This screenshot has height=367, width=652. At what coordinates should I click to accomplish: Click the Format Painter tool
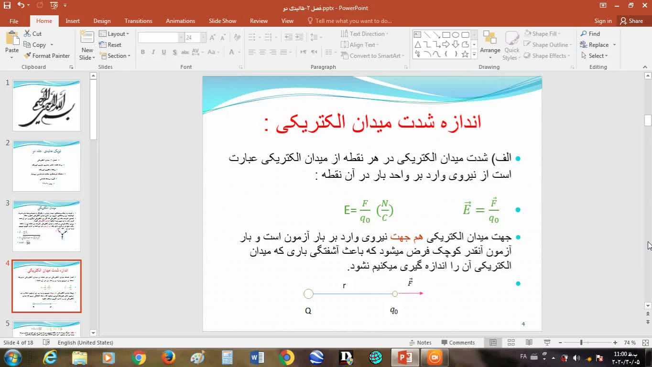point(47,56)
